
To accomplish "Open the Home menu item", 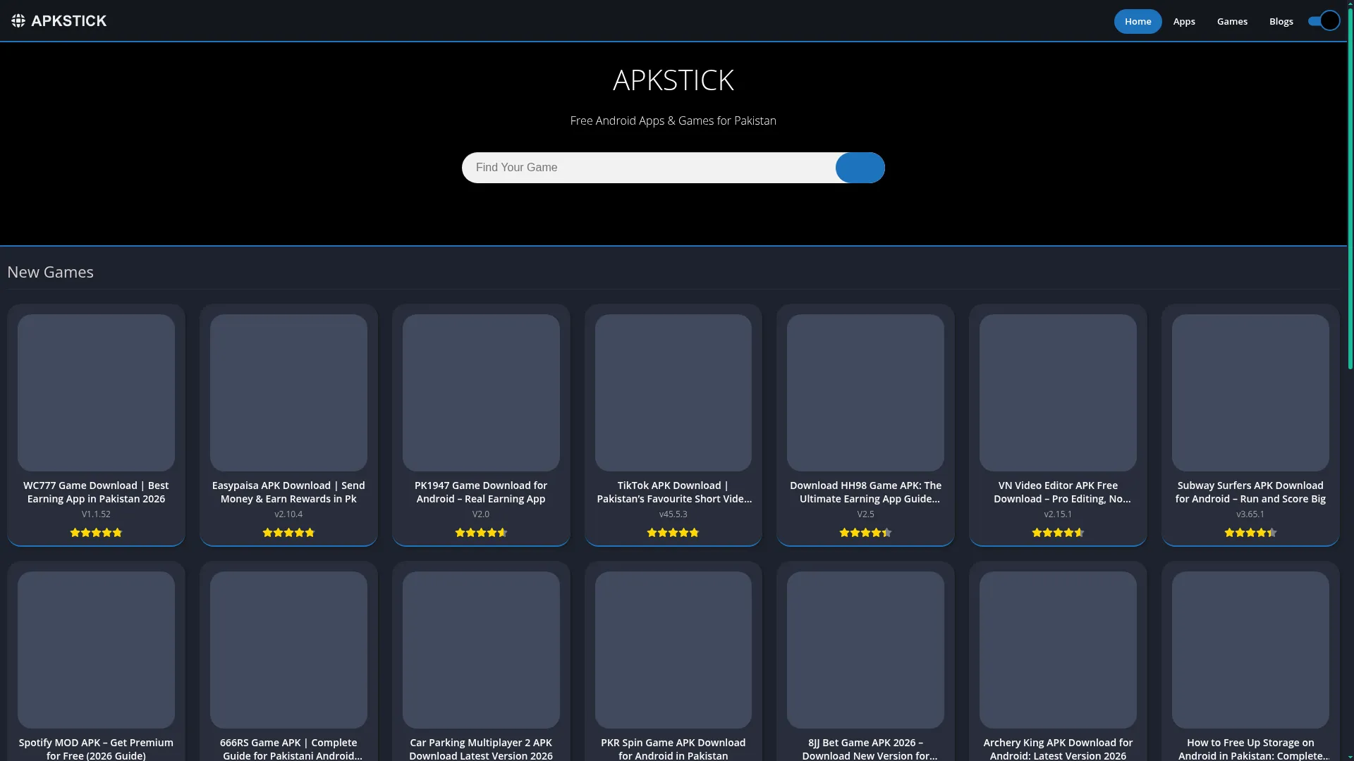I will pos(1138,21).
